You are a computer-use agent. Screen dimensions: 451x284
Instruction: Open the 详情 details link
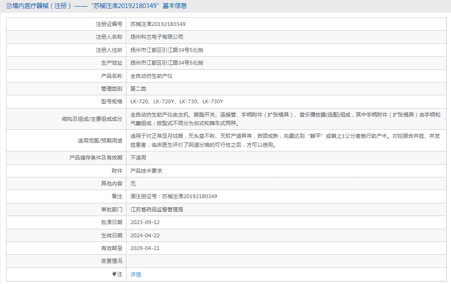[x=135, y=275]
